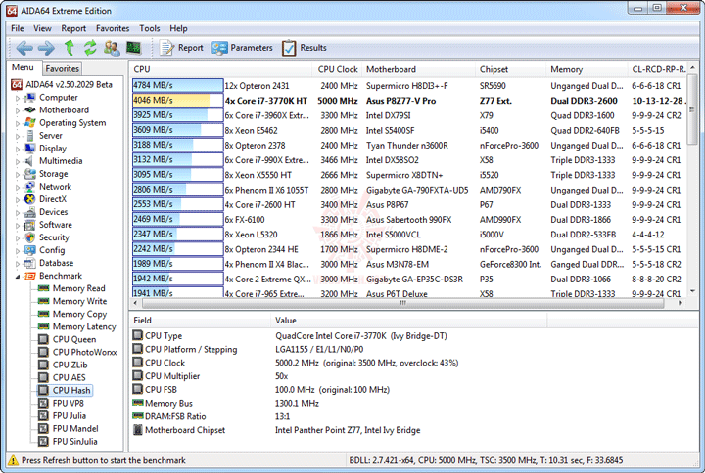This screenshot has width=705, height=473.
Task: Click the vertical scrollbar down arrow
Action: tap(692, 291)
